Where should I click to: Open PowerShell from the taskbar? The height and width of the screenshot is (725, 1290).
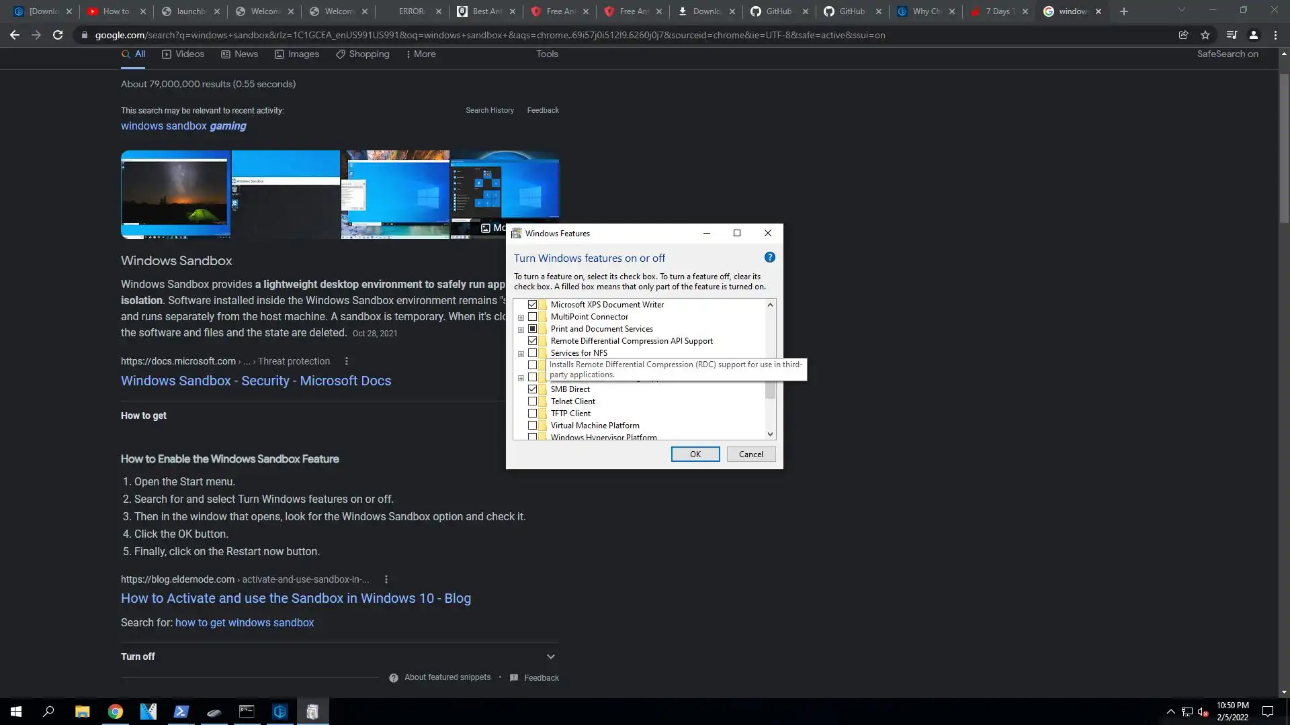pyautogui.click(x=181, y=712)
